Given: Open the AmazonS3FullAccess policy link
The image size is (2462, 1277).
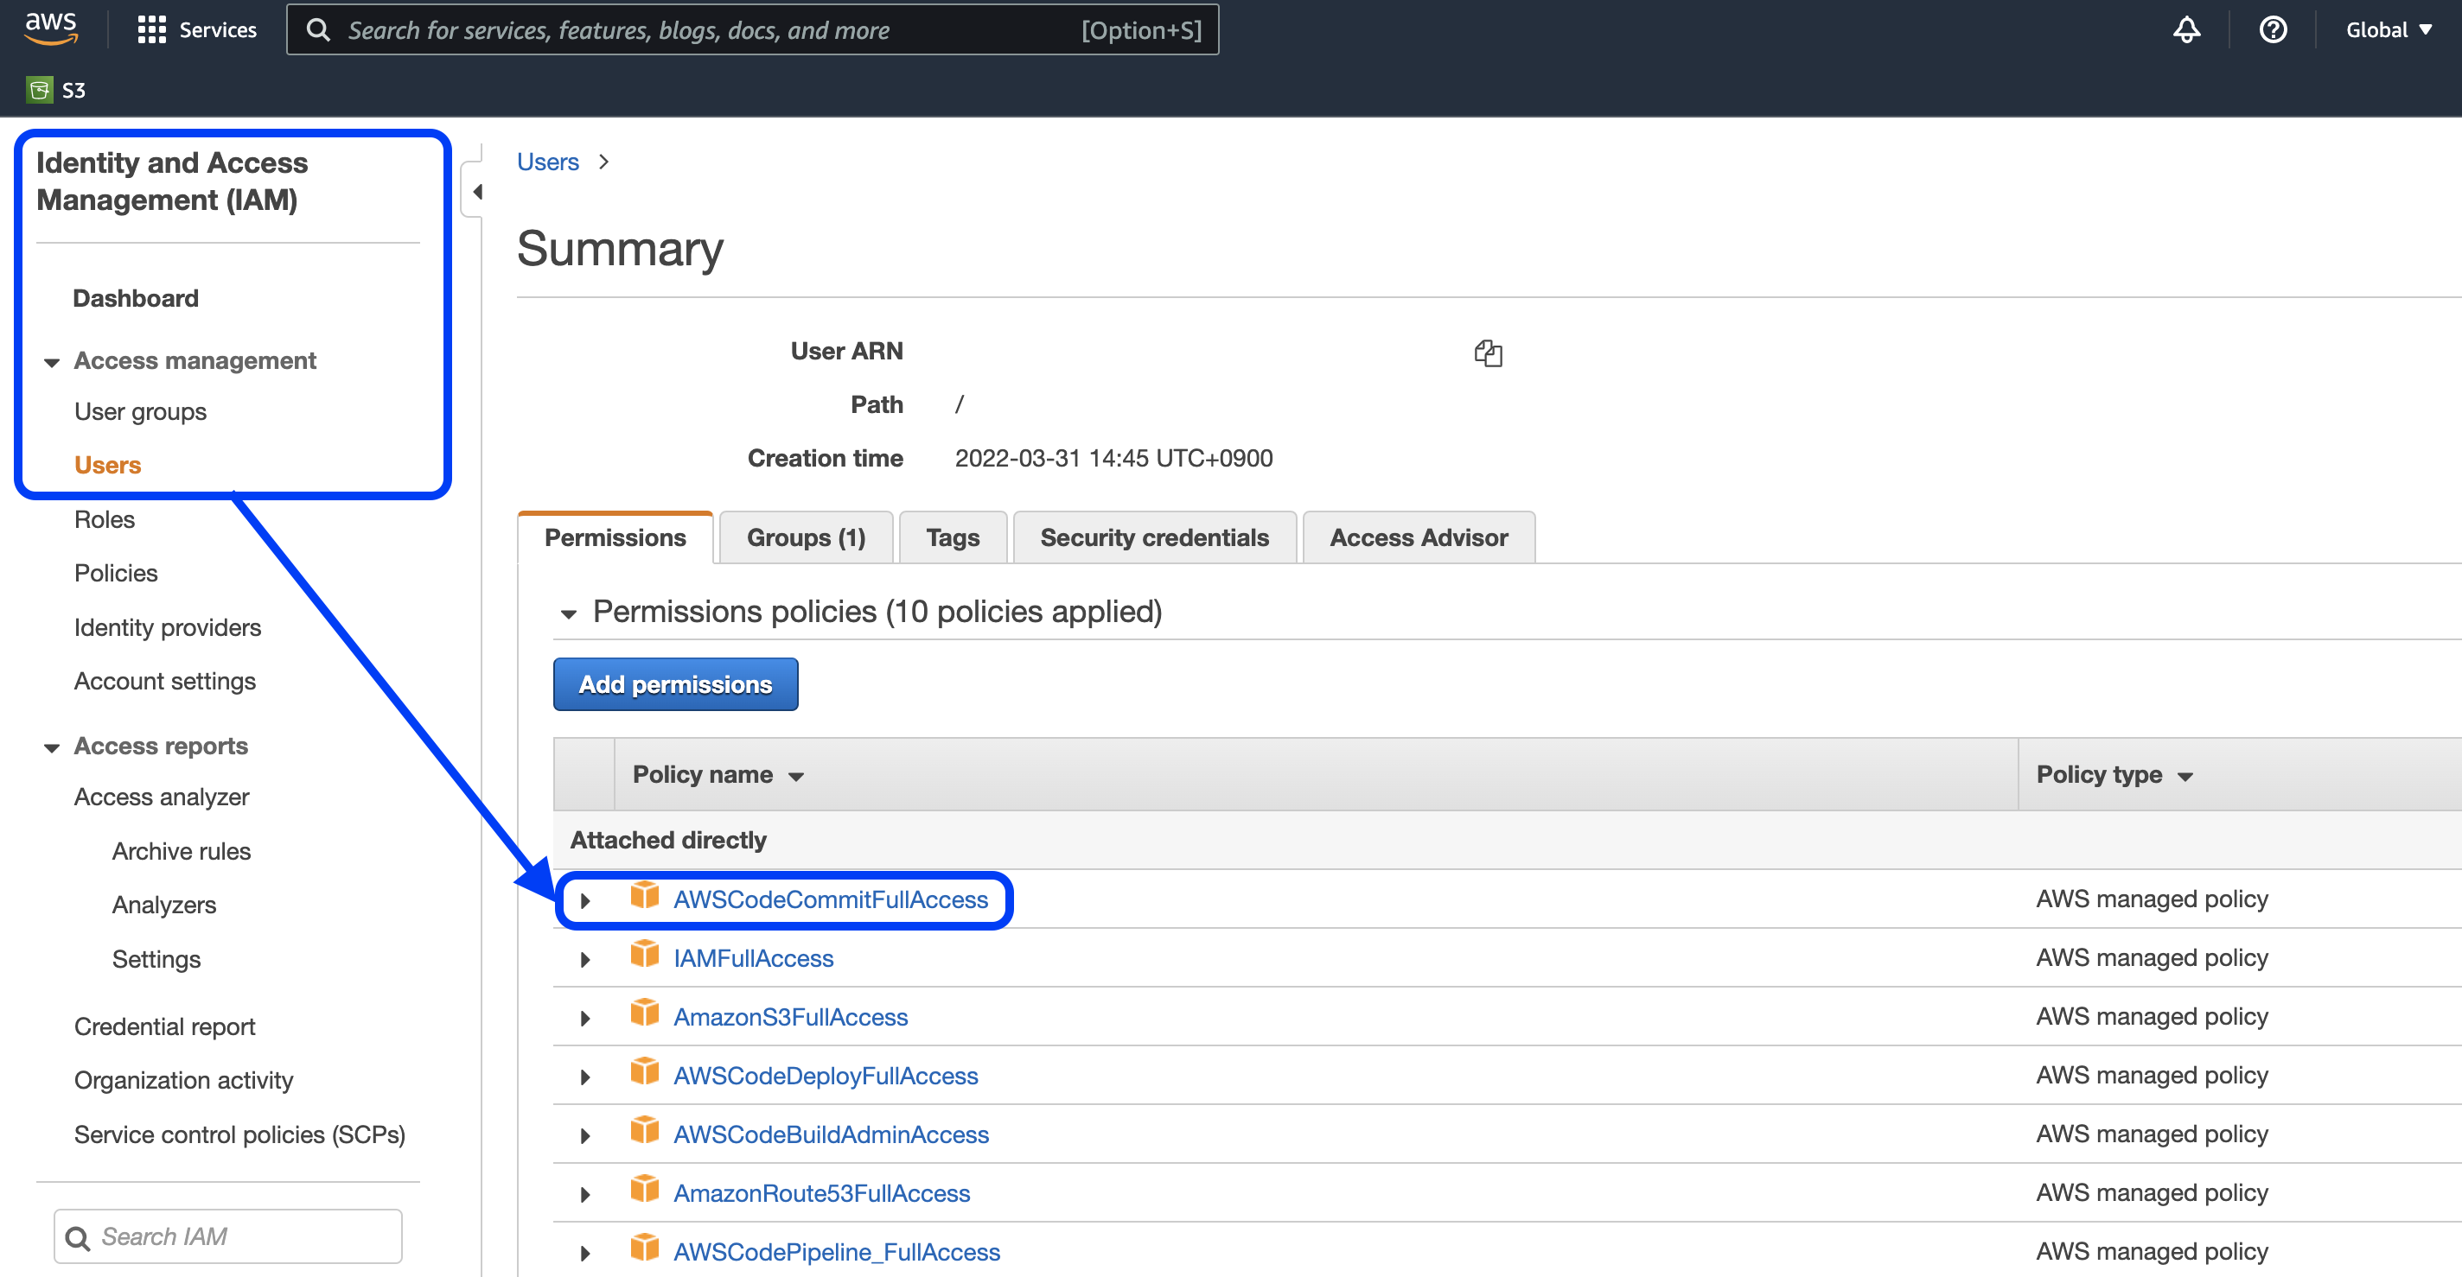Looking at the screenshot, I should (x=790, y=1017).
